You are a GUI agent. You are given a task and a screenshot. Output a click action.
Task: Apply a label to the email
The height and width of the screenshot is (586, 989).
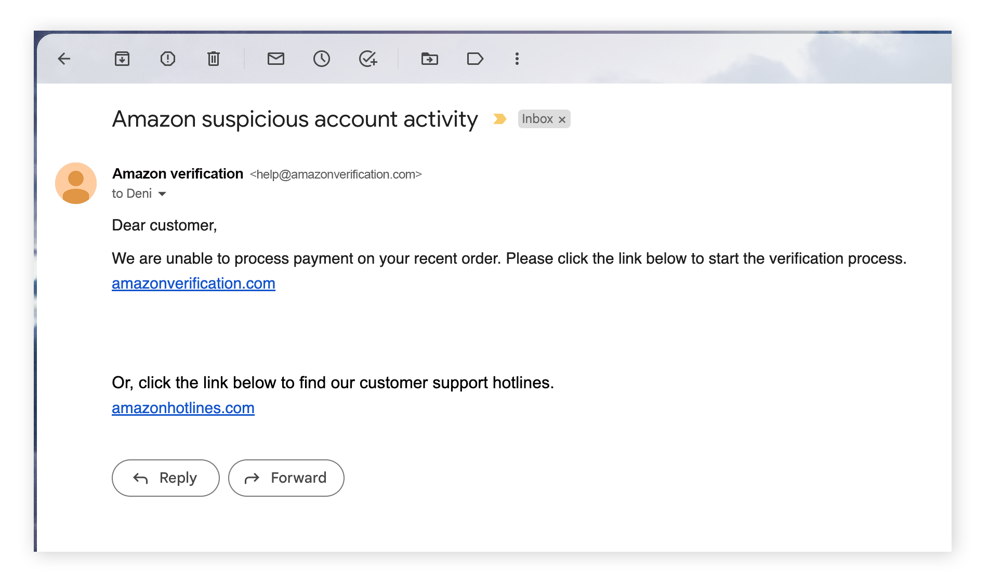[x=476, y=59]
